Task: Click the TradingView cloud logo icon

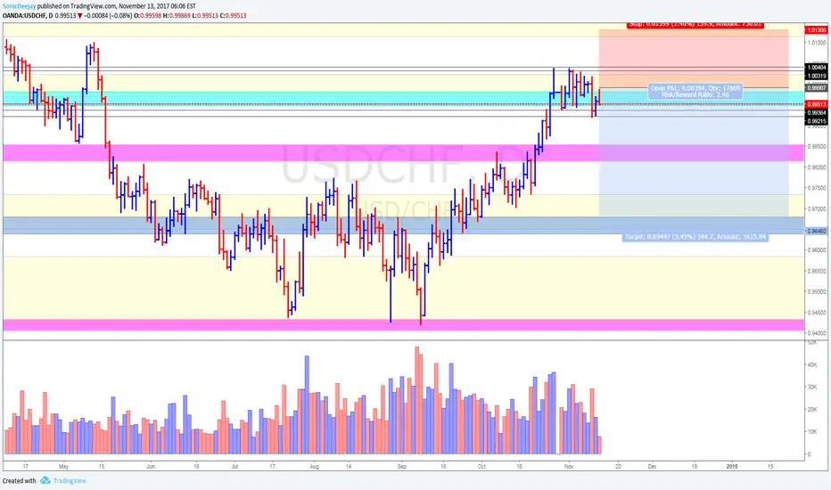Action: [45, 480]
